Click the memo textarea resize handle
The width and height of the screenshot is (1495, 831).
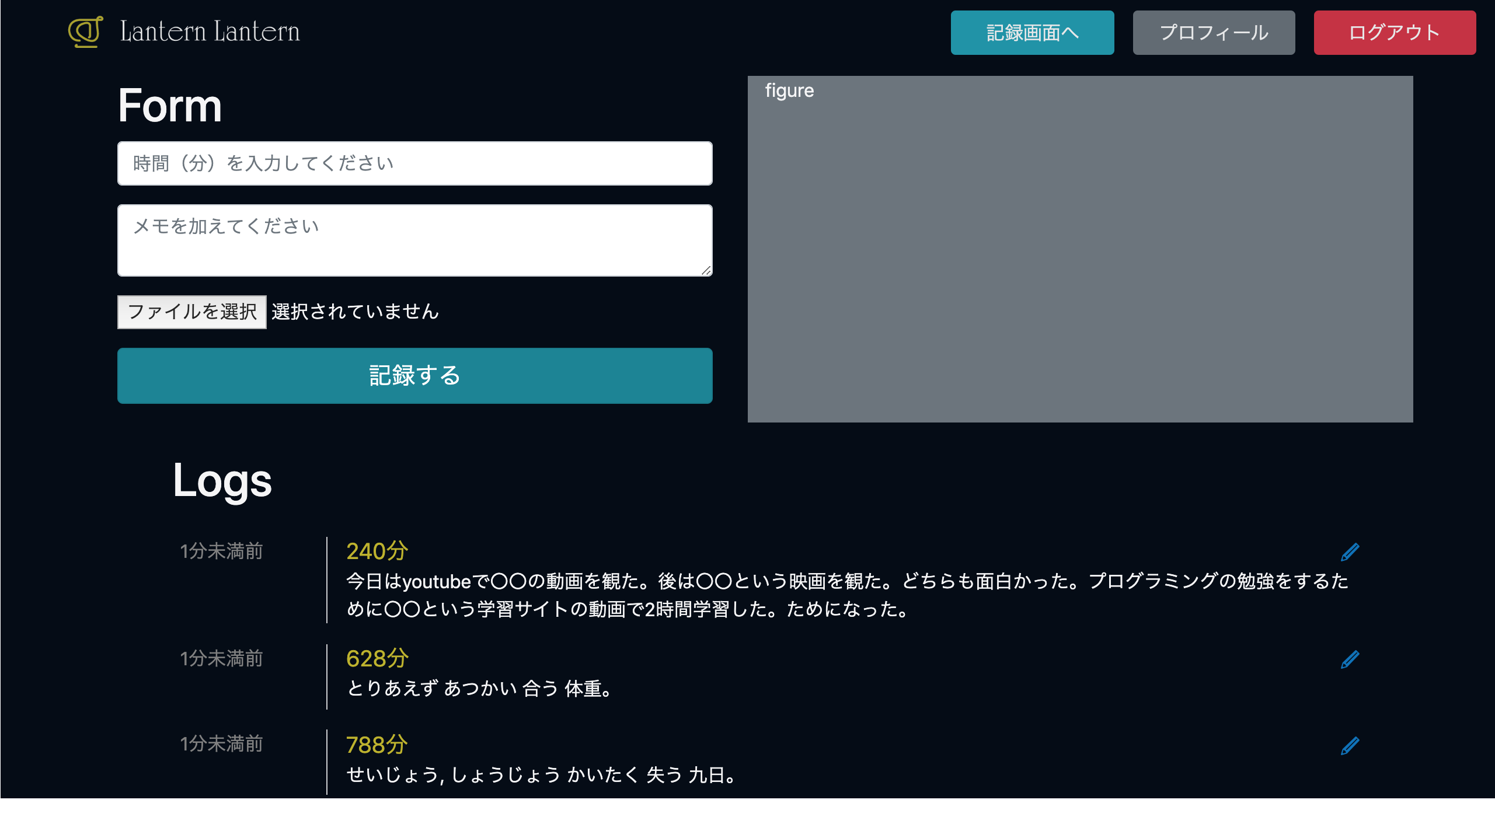(706, 271)
